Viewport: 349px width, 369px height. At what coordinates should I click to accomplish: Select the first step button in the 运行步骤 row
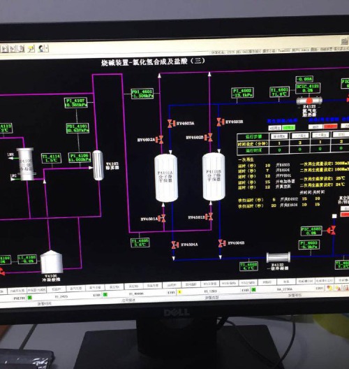tap(279, 136)
